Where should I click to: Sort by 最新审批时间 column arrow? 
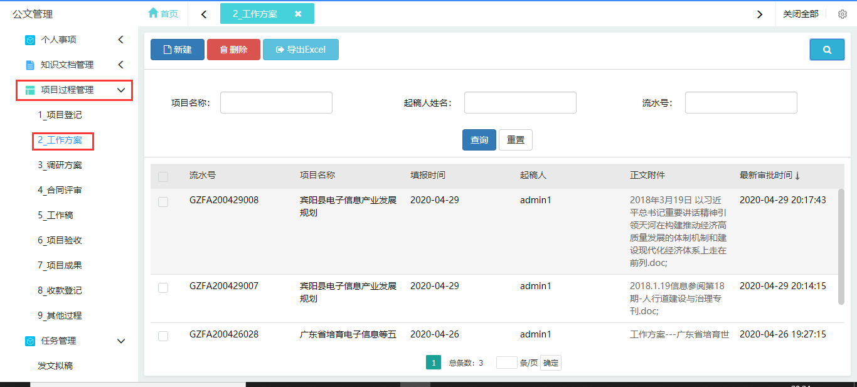(797, 176)
